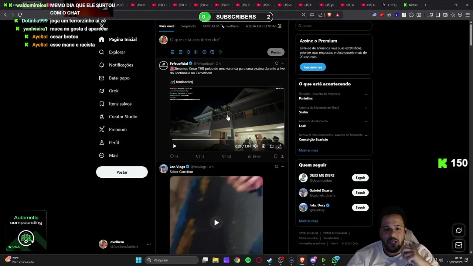Open options for Leah trend
This screenshot has width=473, height=266.
tap(367, 122)
